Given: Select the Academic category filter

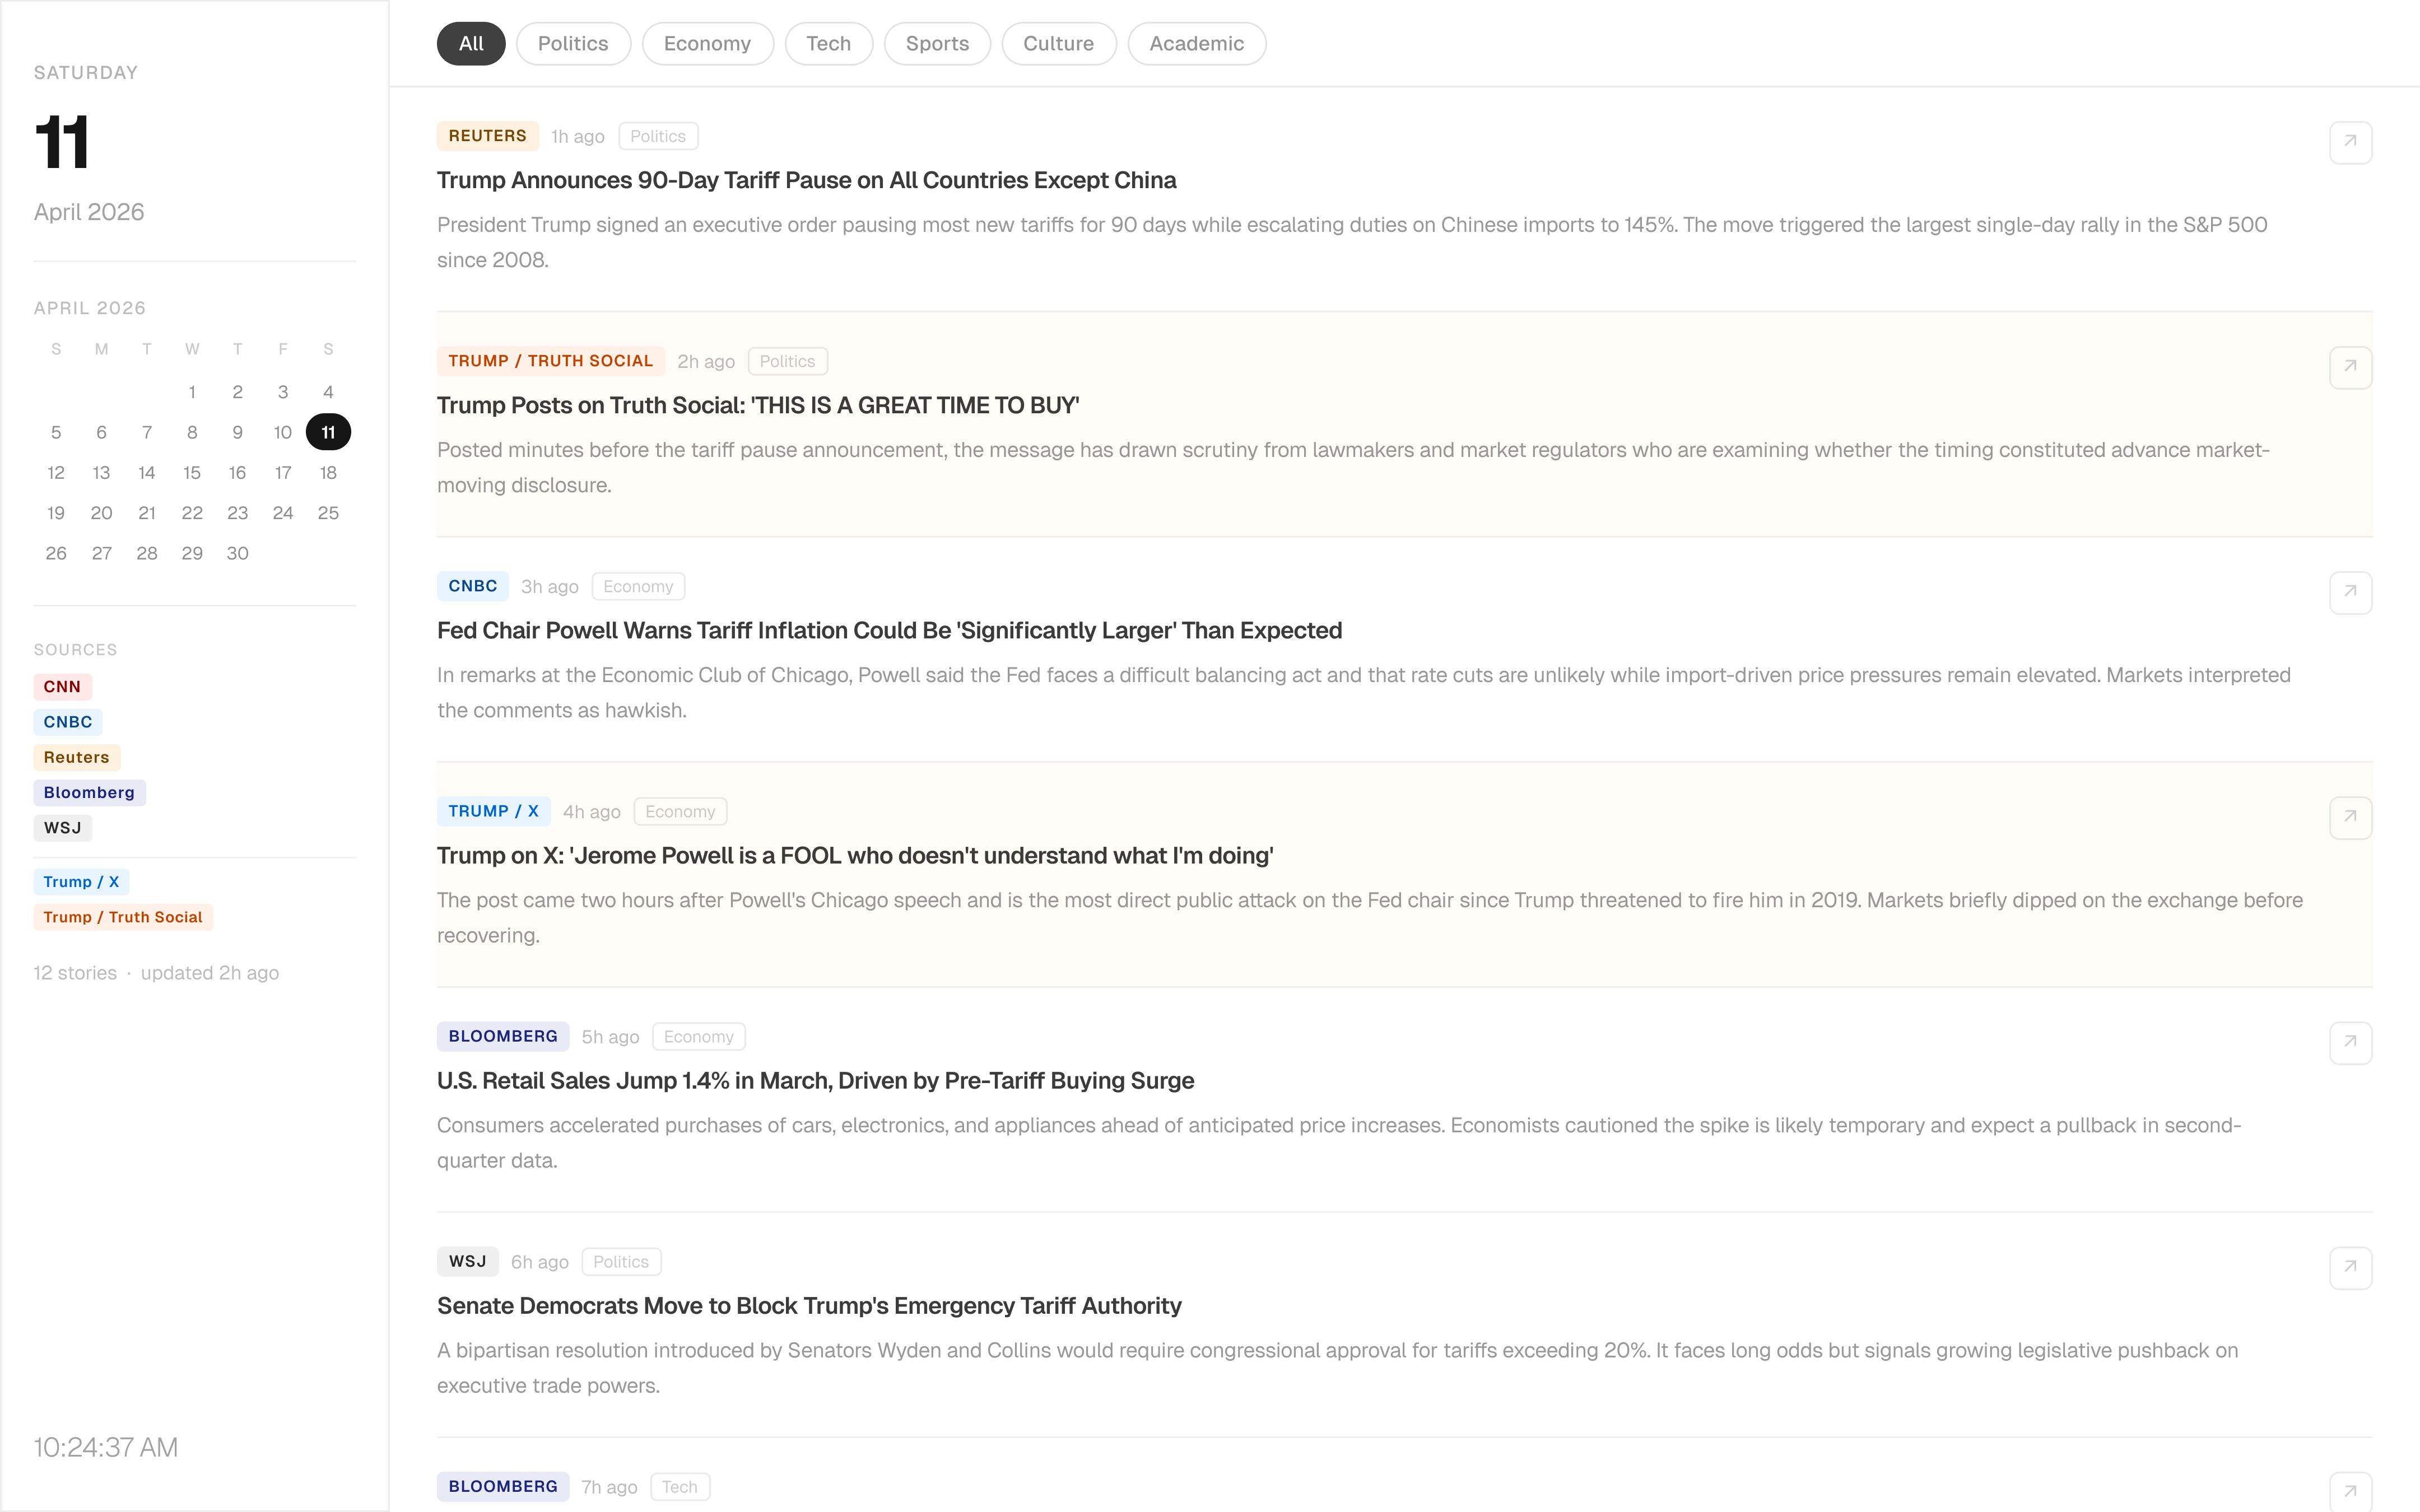Looking at the screenshot, I should tap(1196, 43).
